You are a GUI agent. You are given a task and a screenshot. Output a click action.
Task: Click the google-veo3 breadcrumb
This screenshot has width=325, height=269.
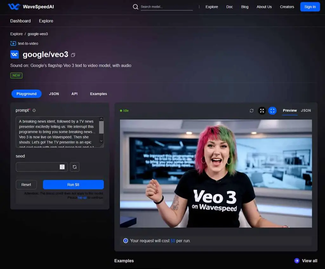(38, 34)
